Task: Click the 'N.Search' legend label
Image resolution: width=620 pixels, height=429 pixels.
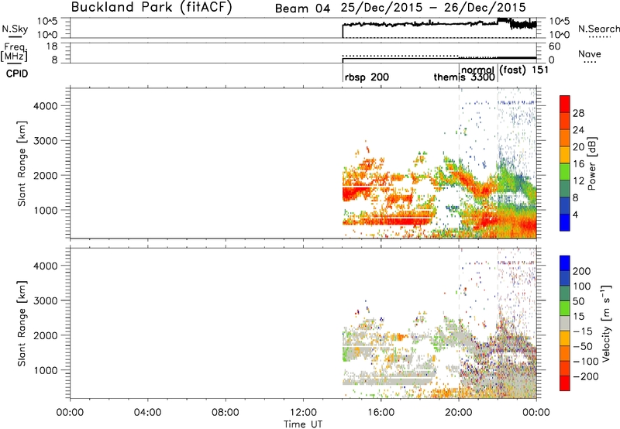Action: click(x=598, y=29)
